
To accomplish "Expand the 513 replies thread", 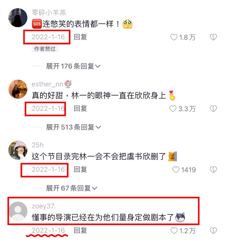I will point(73,127).
